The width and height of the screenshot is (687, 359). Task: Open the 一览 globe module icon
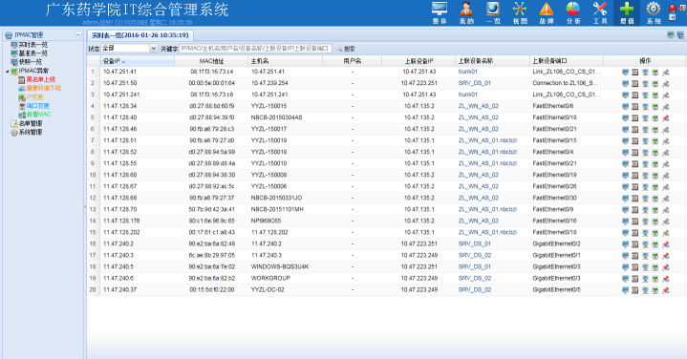(493, 12)
